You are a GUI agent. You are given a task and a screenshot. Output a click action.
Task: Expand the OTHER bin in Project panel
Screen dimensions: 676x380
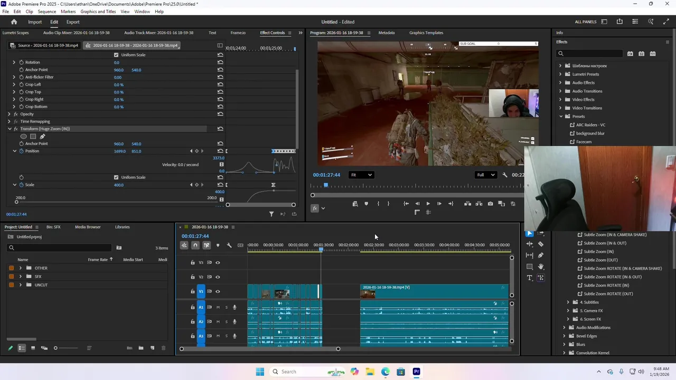[x=21, y=268]
